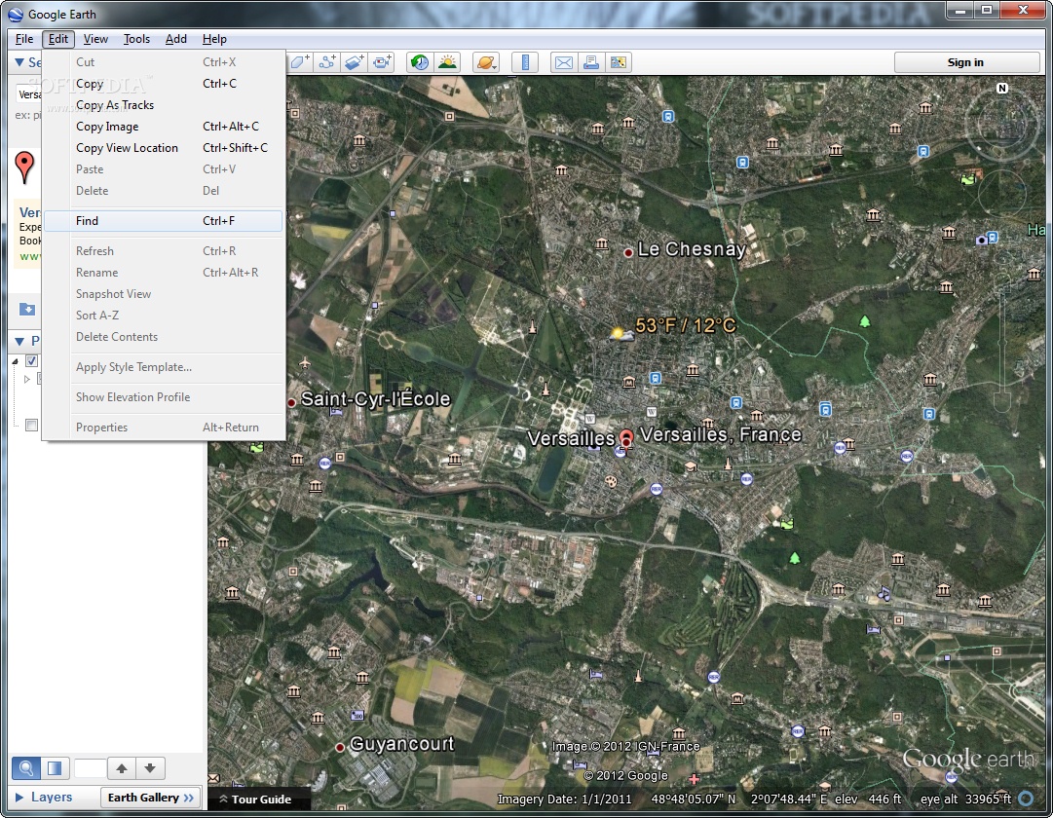Click the search box containing Versa

click(x=29, y=94)
